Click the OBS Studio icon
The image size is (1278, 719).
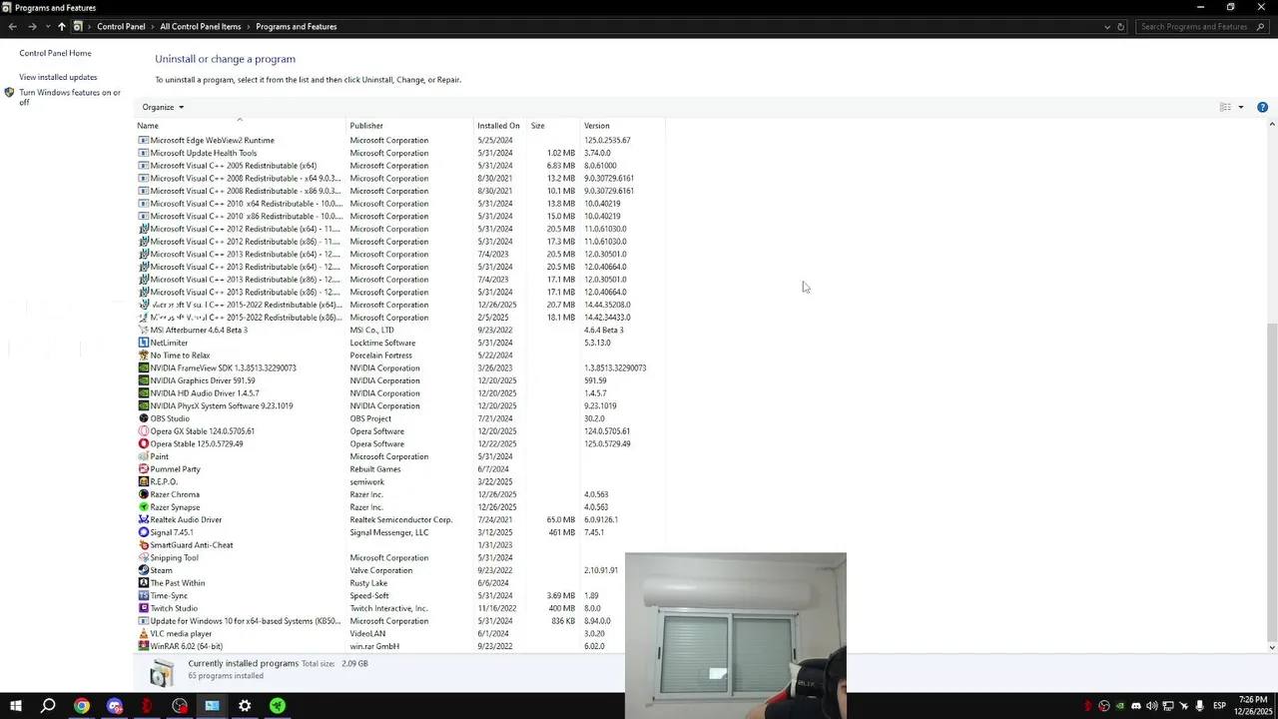[143, 418]
